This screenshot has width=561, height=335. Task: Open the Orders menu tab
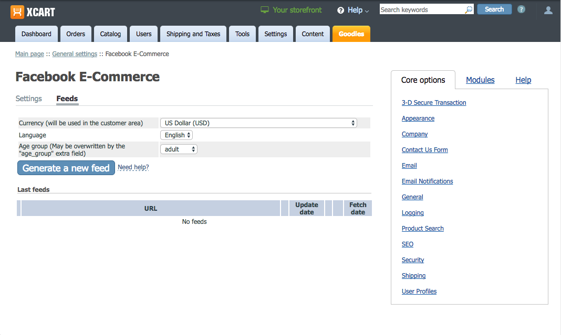76,34
